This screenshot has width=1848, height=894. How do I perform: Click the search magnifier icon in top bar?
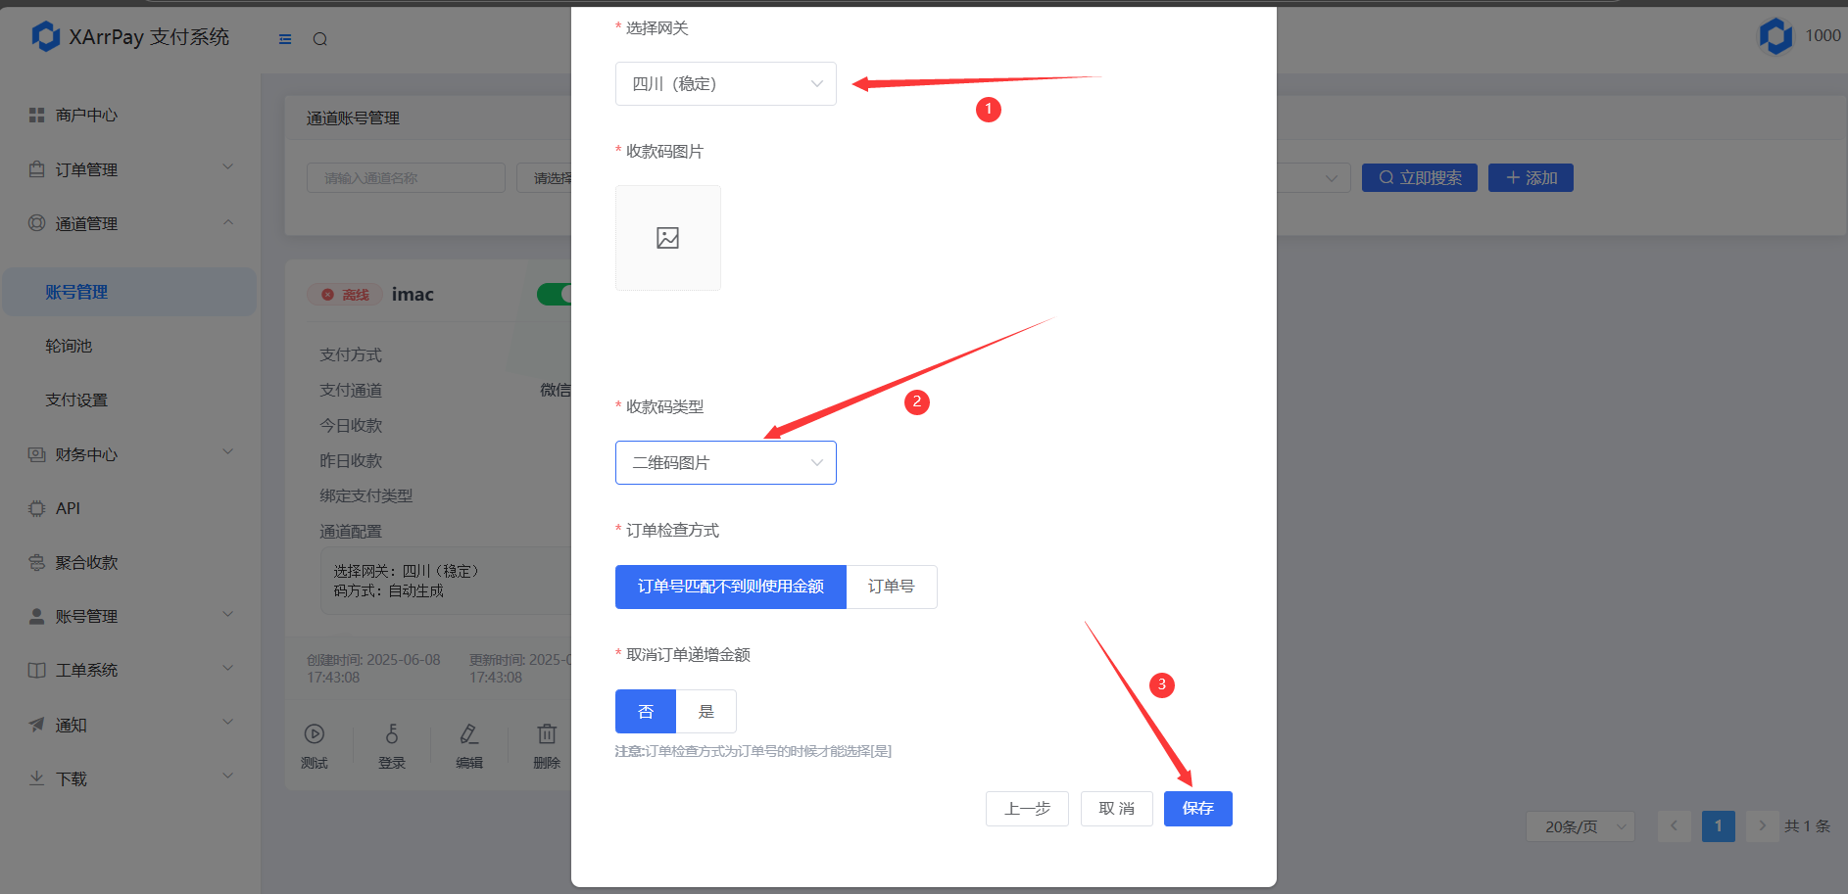319,39
